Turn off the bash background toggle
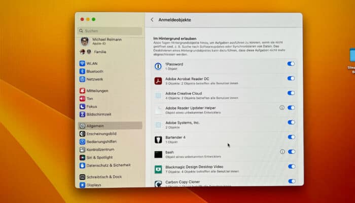Screen dimensions: 355x203 click(x=292, y=152)
